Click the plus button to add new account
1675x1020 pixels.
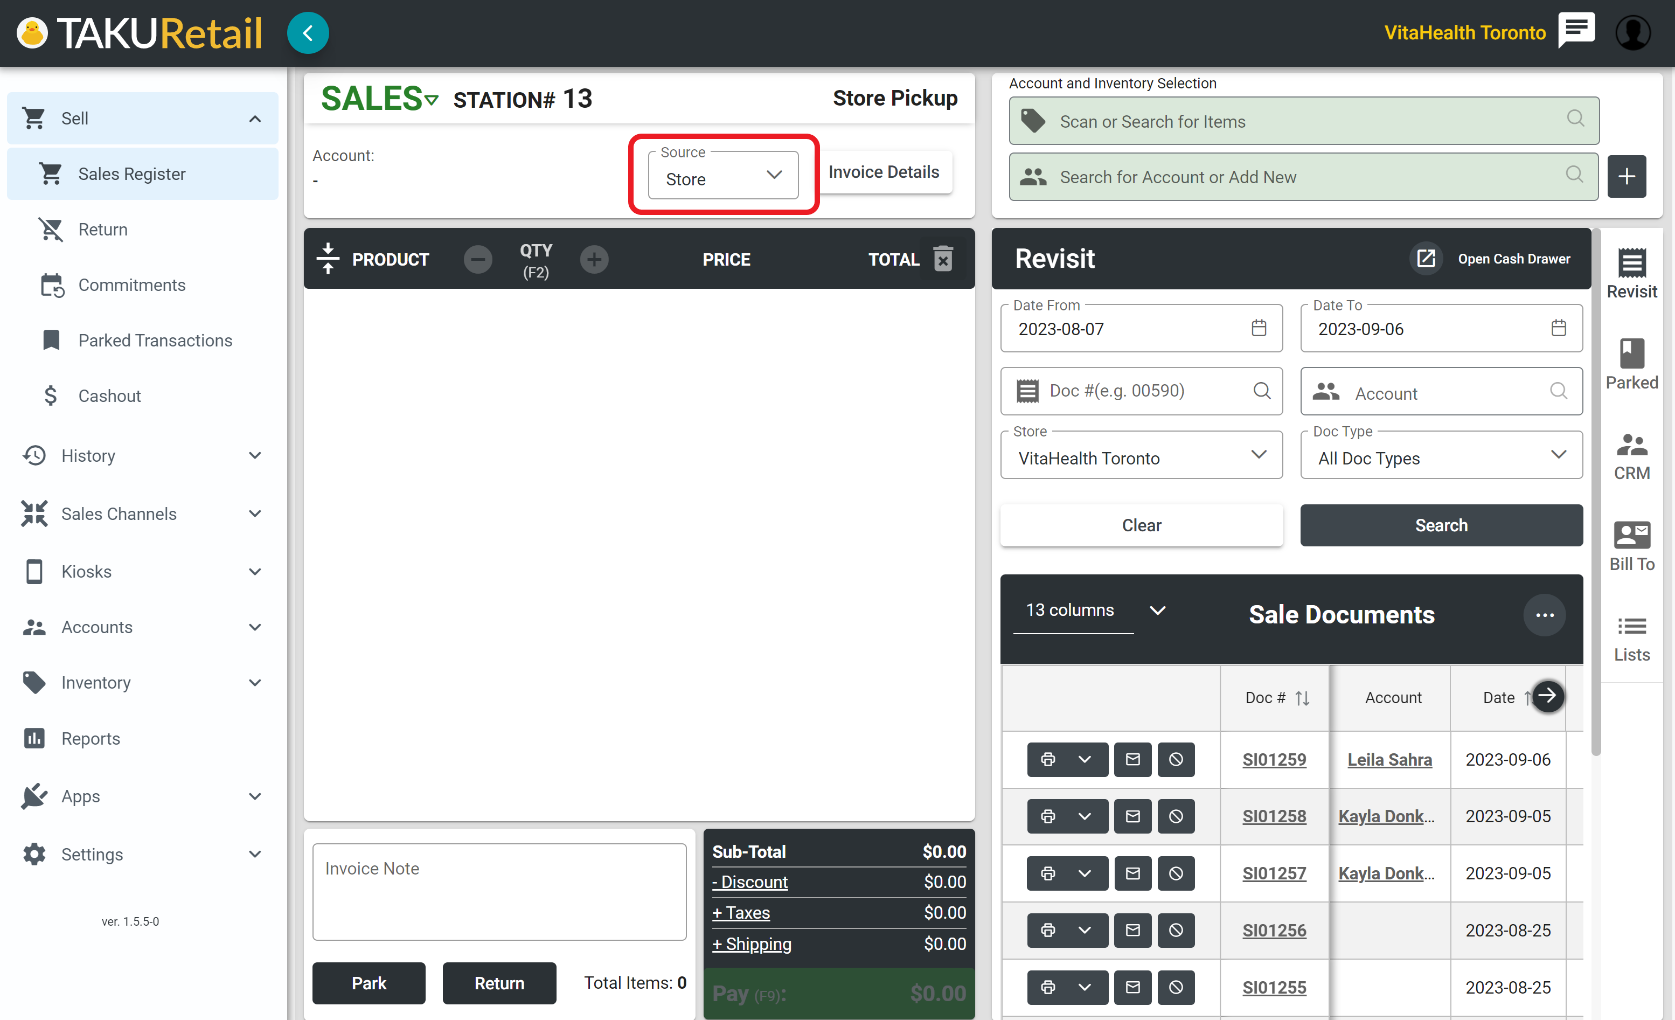coord(1625,177)
